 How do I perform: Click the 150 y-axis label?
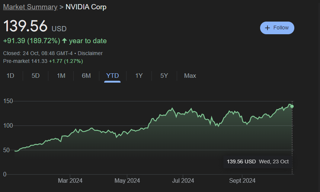pos(8,101)
